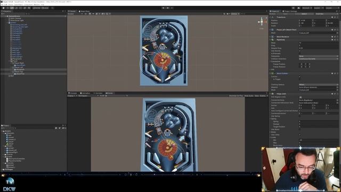This screenshot has height=192, width=341.
Task: Switch to the Asset Store tab
Action: point(84,11)
